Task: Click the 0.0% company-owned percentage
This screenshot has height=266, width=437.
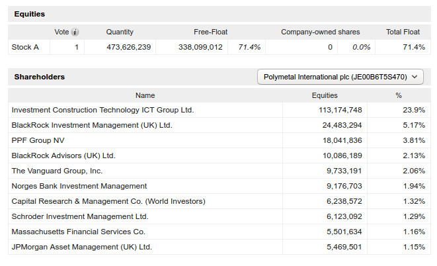Action: 361,47
